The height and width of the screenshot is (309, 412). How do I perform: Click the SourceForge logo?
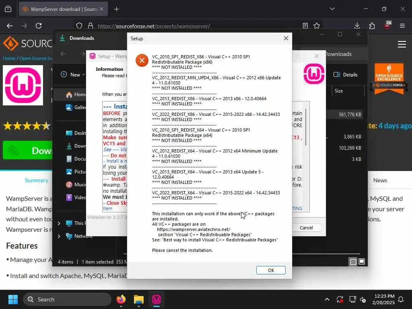[27, 43]
